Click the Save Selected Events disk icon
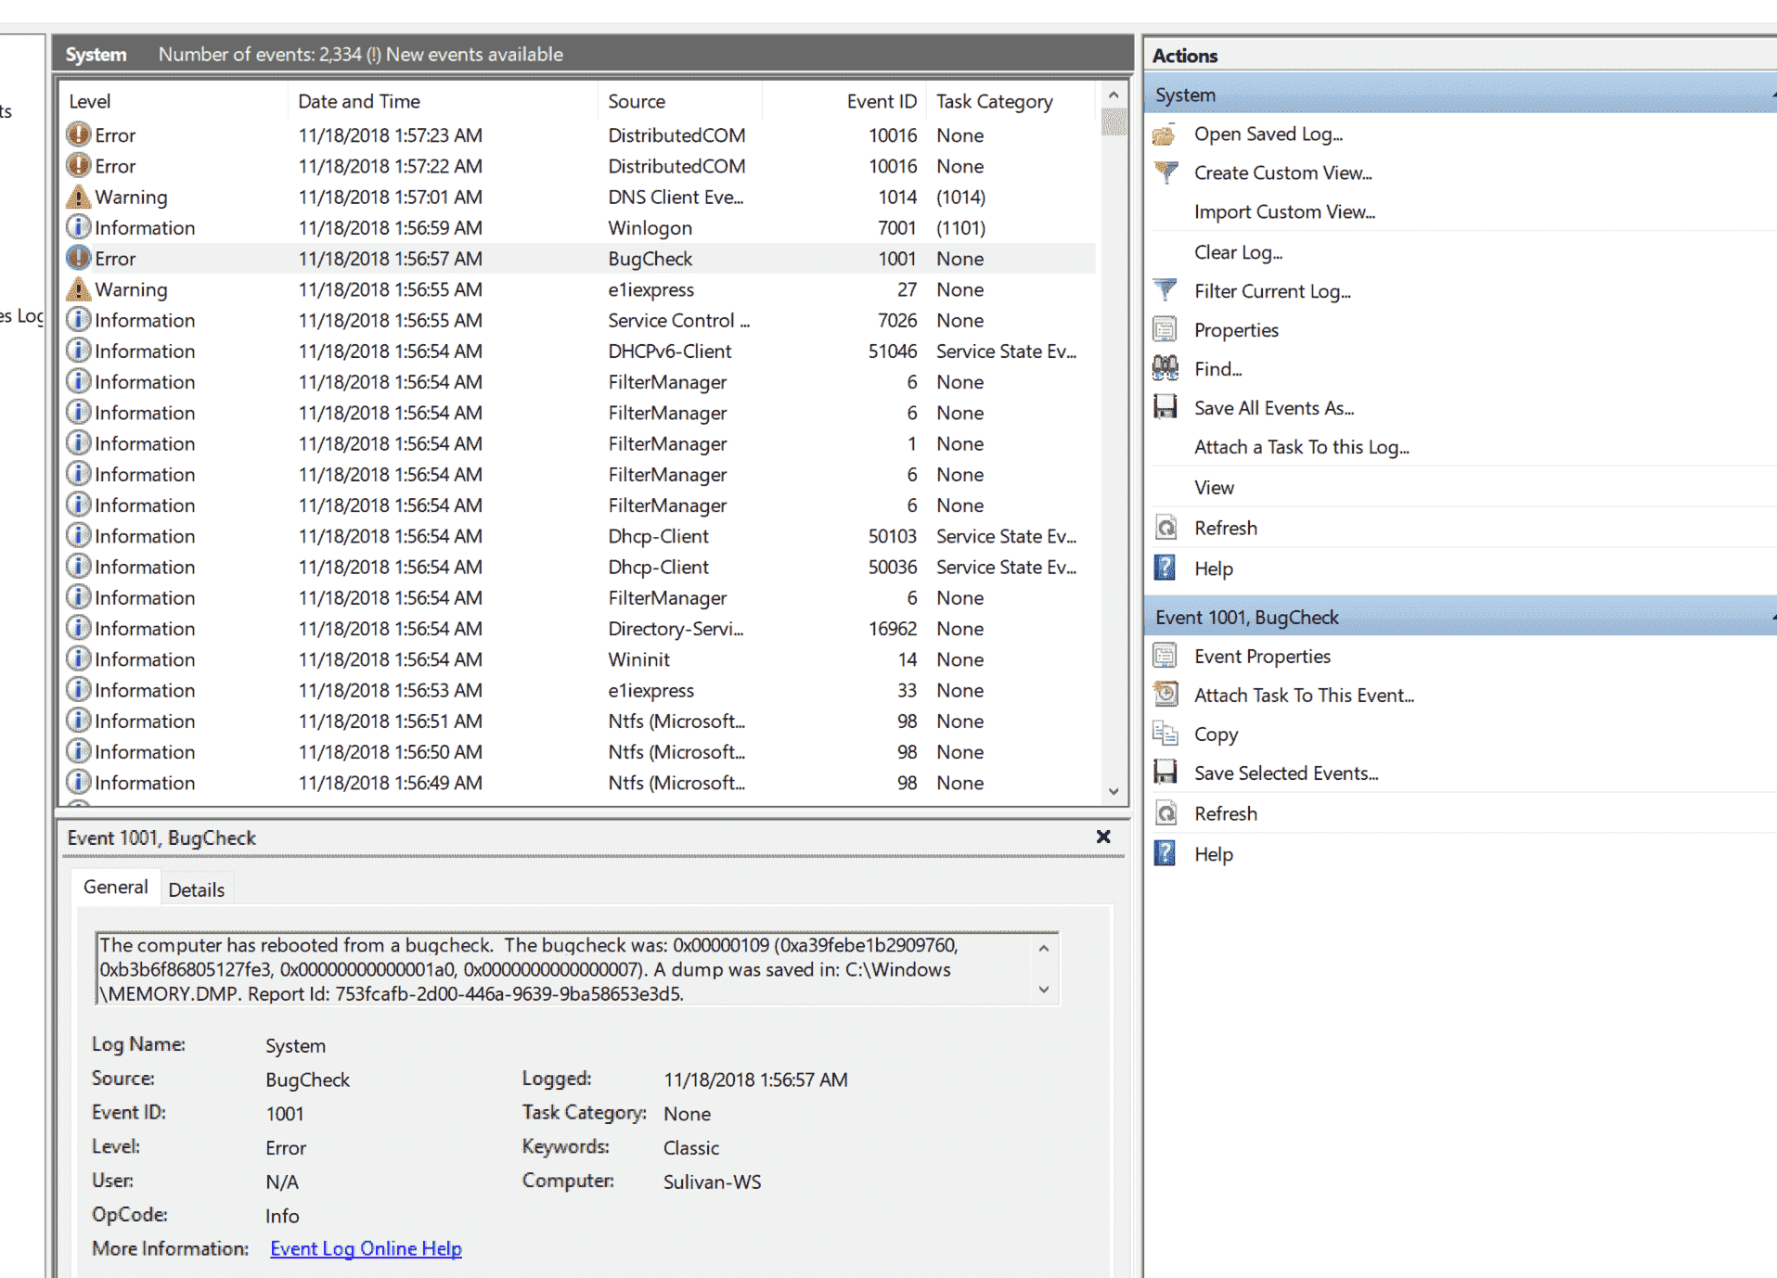Viewport: 1777px width, 1278px height. (1165, 773)
